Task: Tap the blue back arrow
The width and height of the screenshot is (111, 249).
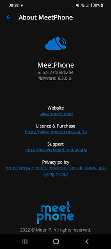Action: coord(9,17)
